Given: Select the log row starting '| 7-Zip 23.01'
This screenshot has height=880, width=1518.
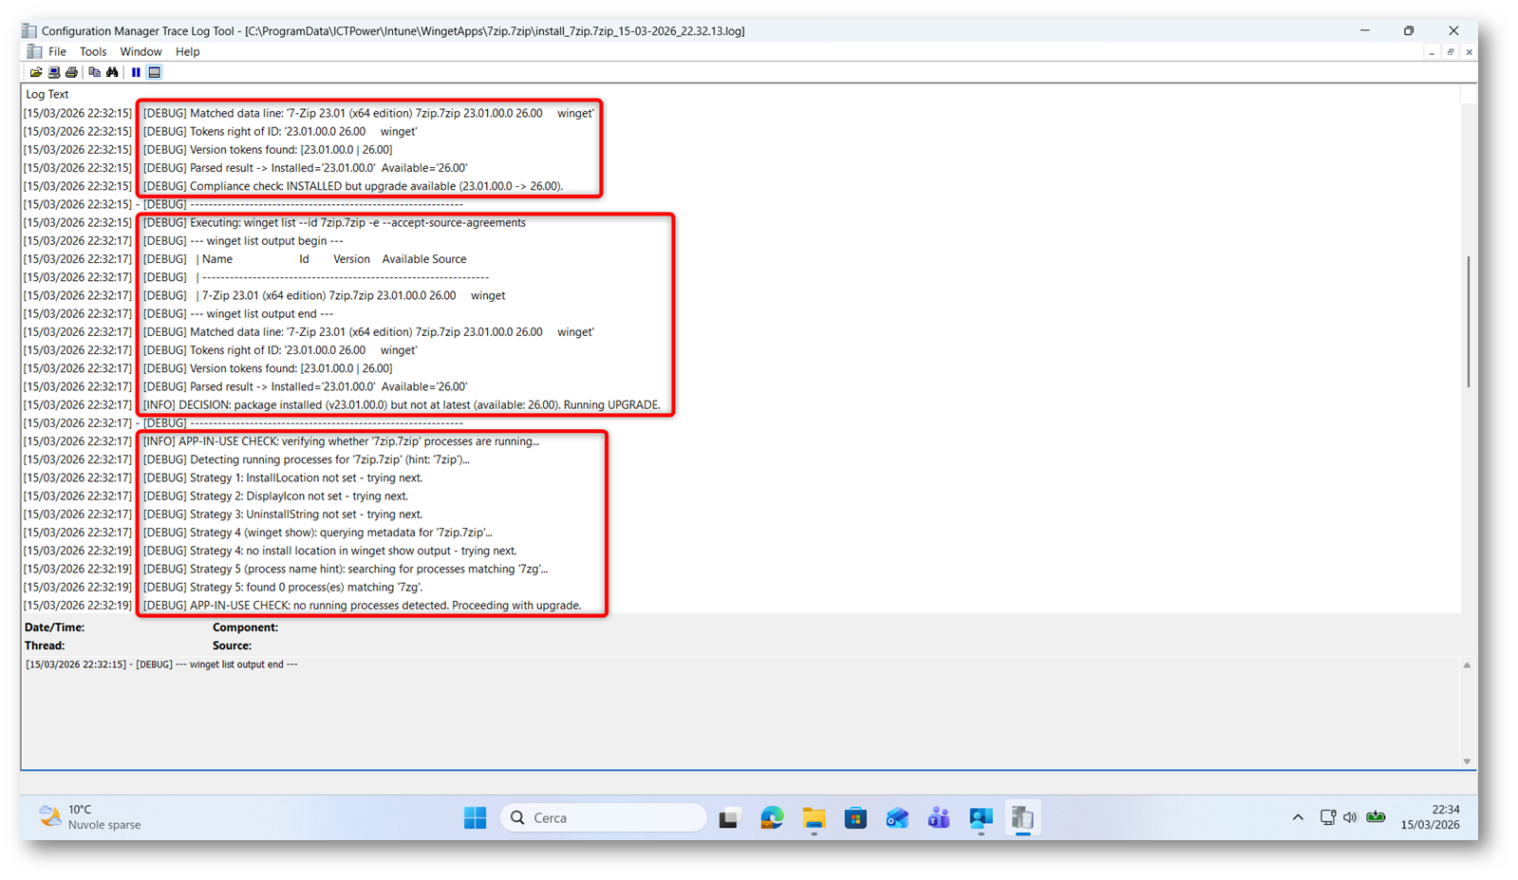Looking at the screenshot, I should [x=740, y=295].
